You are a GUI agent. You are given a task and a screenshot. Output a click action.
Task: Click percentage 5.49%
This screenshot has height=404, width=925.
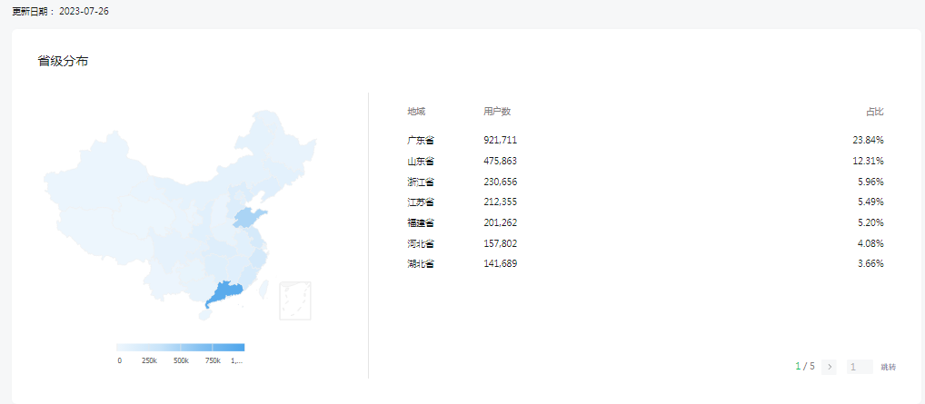point(870,202)
